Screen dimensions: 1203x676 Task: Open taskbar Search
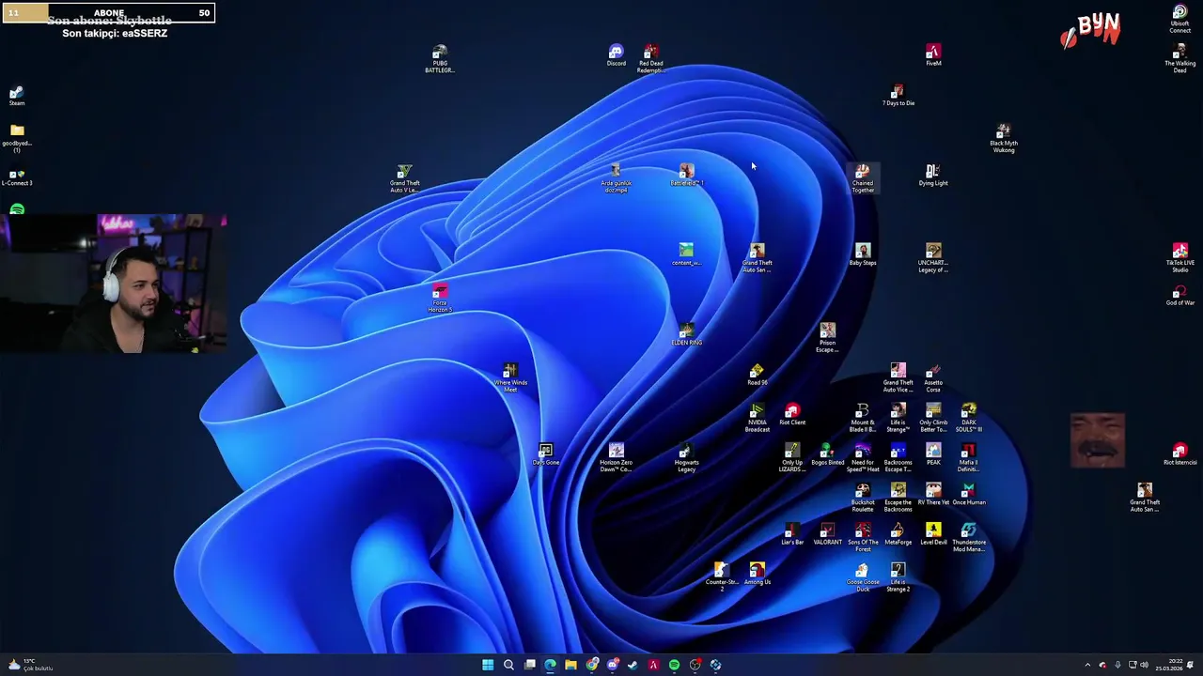coord(508,665)
